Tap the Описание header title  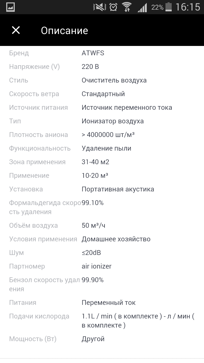64,31
